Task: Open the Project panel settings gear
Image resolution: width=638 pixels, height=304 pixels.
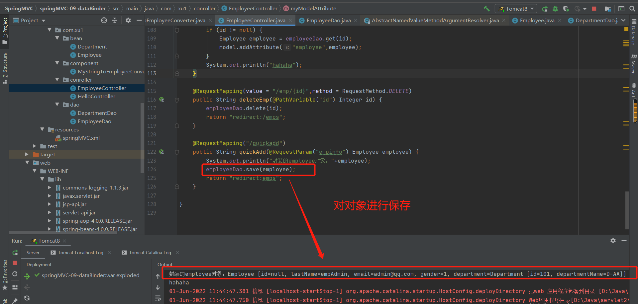Action: pyautogui.click(x=128, y=20)
